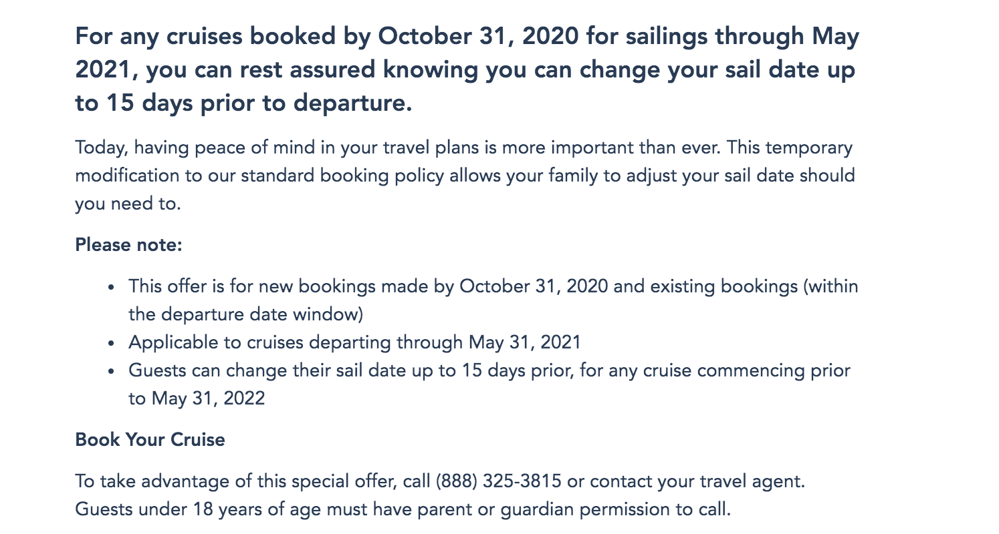Click "To take advantage of this special offer"
This screenshot has height=534, width=999.
[252, 481]
